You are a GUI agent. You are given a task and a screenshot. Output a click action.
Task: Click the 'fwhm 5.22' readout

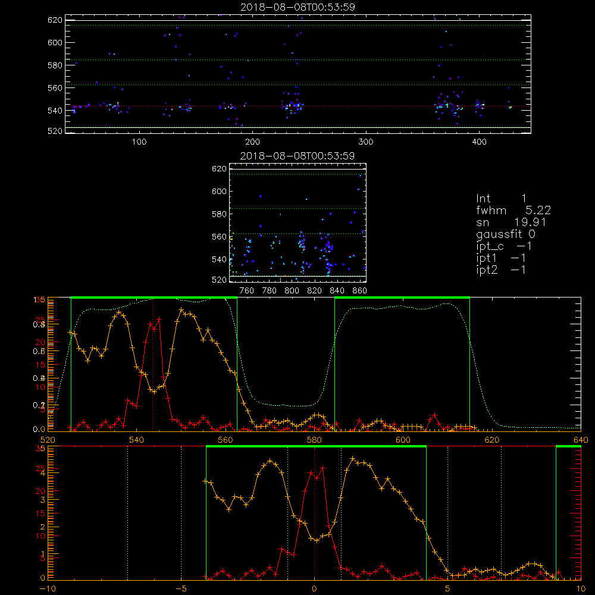513,210
